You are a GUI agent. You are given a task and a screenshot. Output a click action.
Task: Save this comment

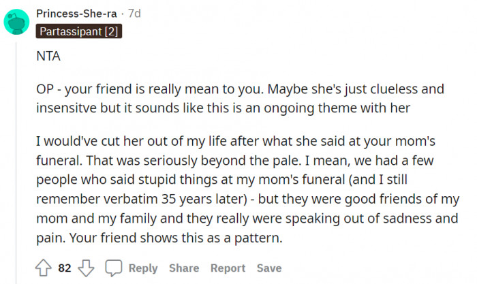pos(268,268)
